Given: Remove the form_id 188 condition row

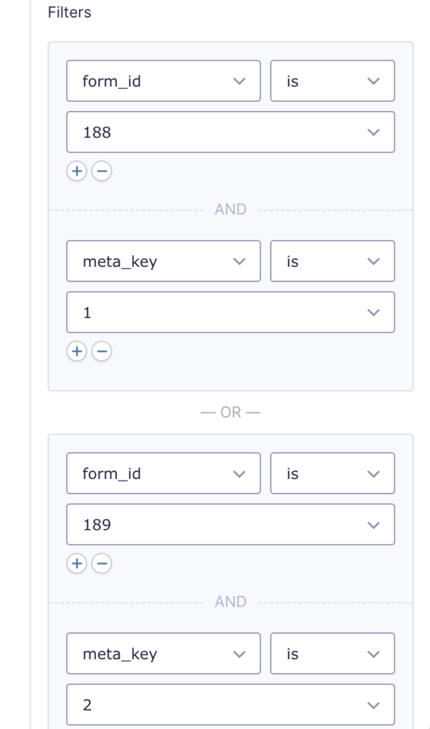Looking at the screenshot, I should pyautogui.click(x=102, y=171).
